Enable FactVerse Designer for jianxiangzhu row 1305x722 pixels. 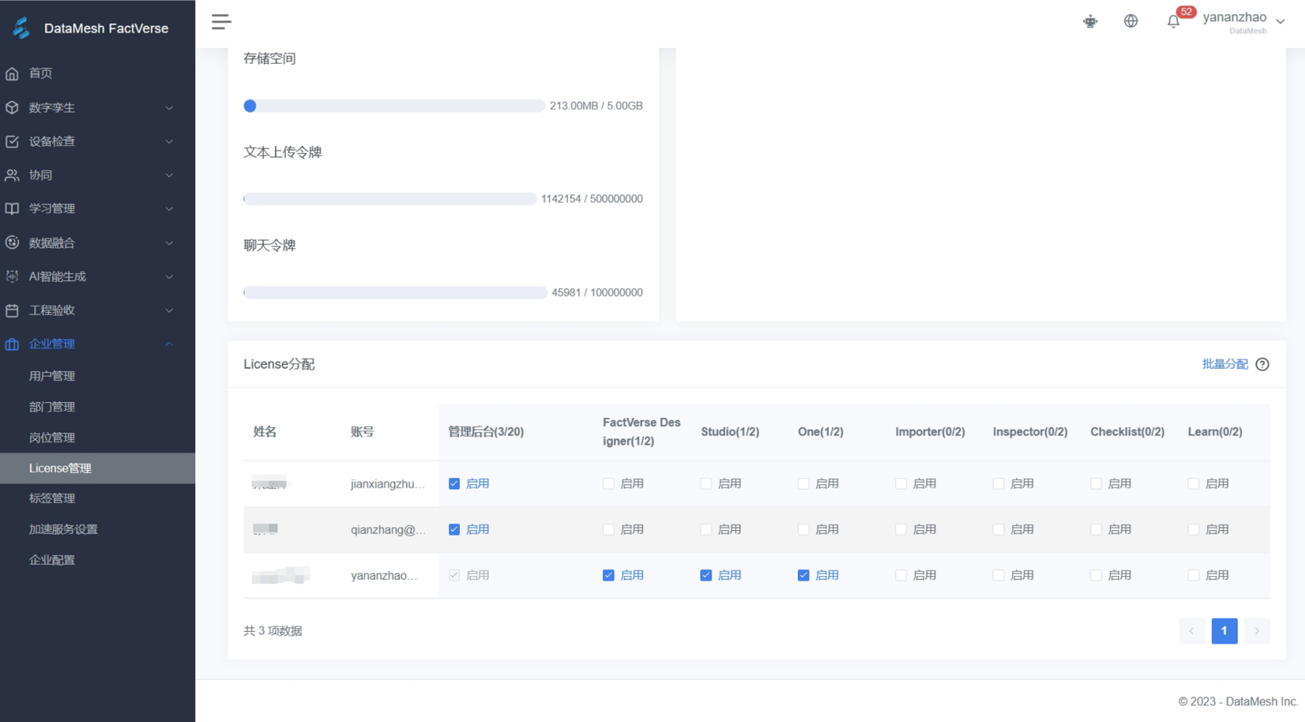pos(608,484)
